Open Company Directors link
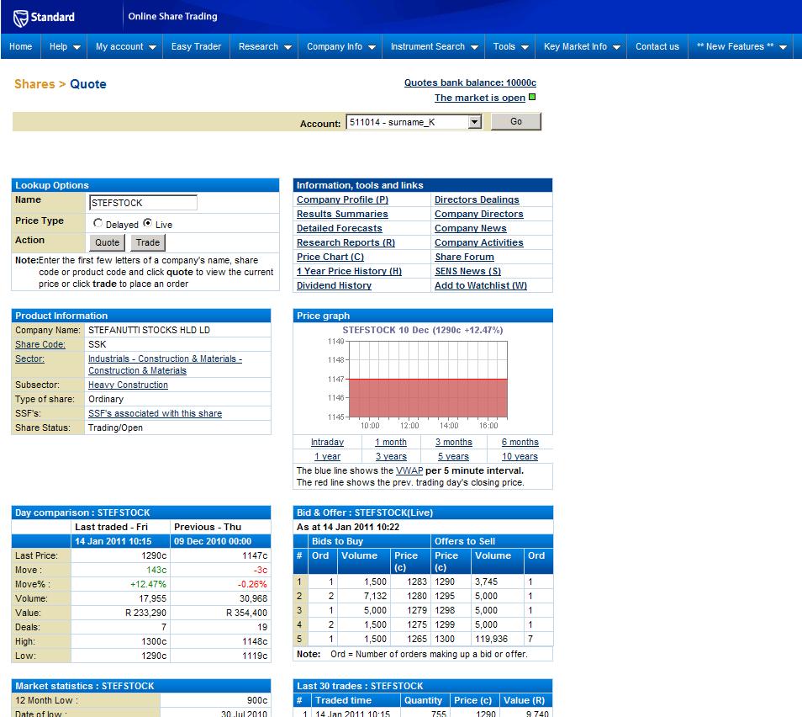This screenshot has height=717, width=802. click(478, 214)
